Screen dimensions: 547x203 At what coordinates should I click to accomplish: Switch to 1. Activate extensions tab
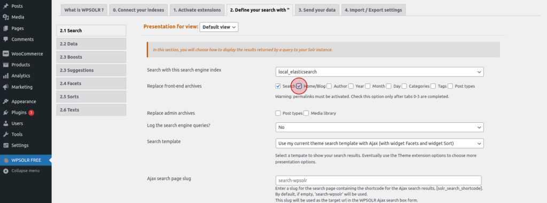tap(197, 10)
